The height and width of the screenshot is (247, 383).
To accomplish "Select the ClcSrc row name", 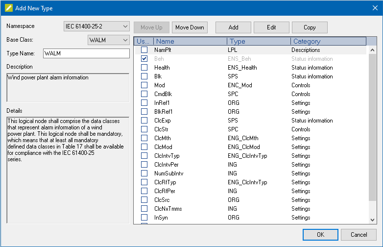I will tap(162, 199).
